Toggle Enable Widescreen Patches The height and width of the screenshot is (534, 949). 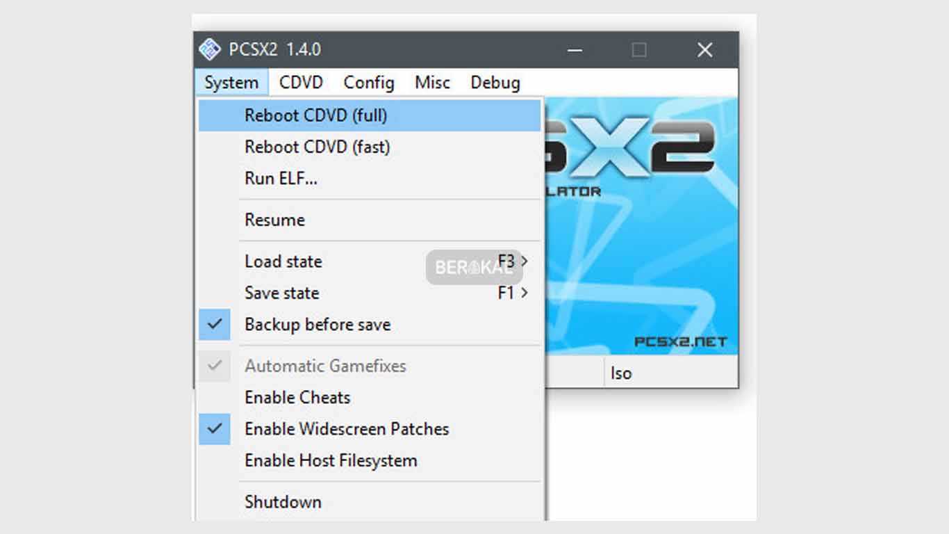(370, 428)
